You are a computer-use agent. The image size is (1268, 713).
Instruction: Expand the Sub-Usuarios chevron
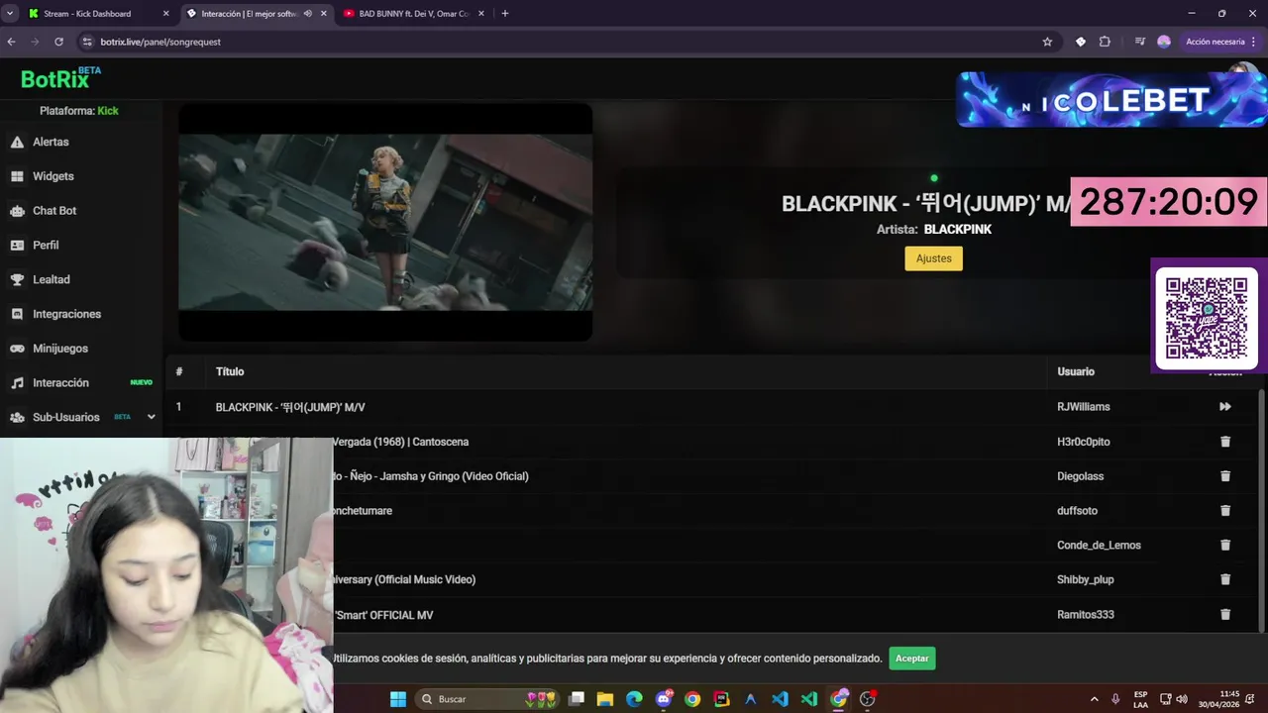click(151, 417)
